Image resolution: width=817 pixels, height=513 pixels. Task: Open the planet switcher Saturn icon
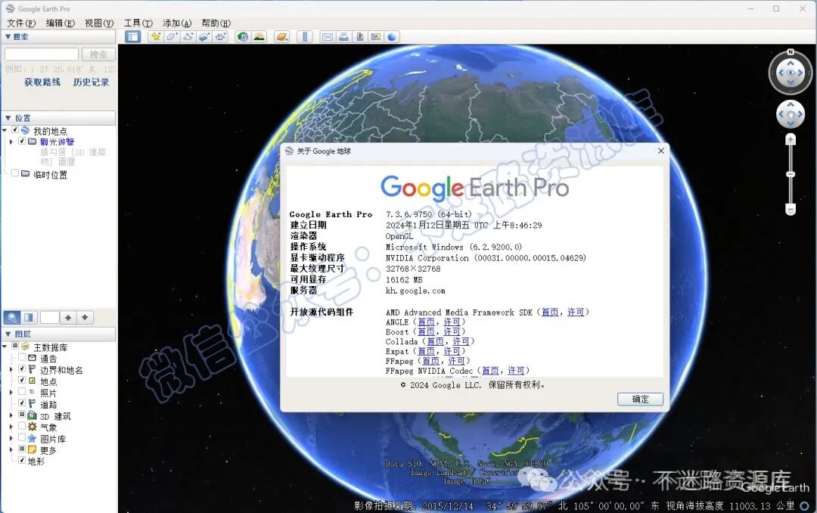tap(282, 36)
